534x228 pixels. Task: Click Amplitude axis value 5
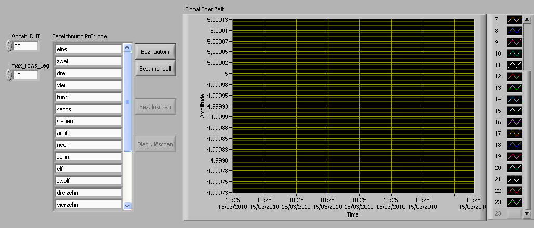click(x=228, y=74)
